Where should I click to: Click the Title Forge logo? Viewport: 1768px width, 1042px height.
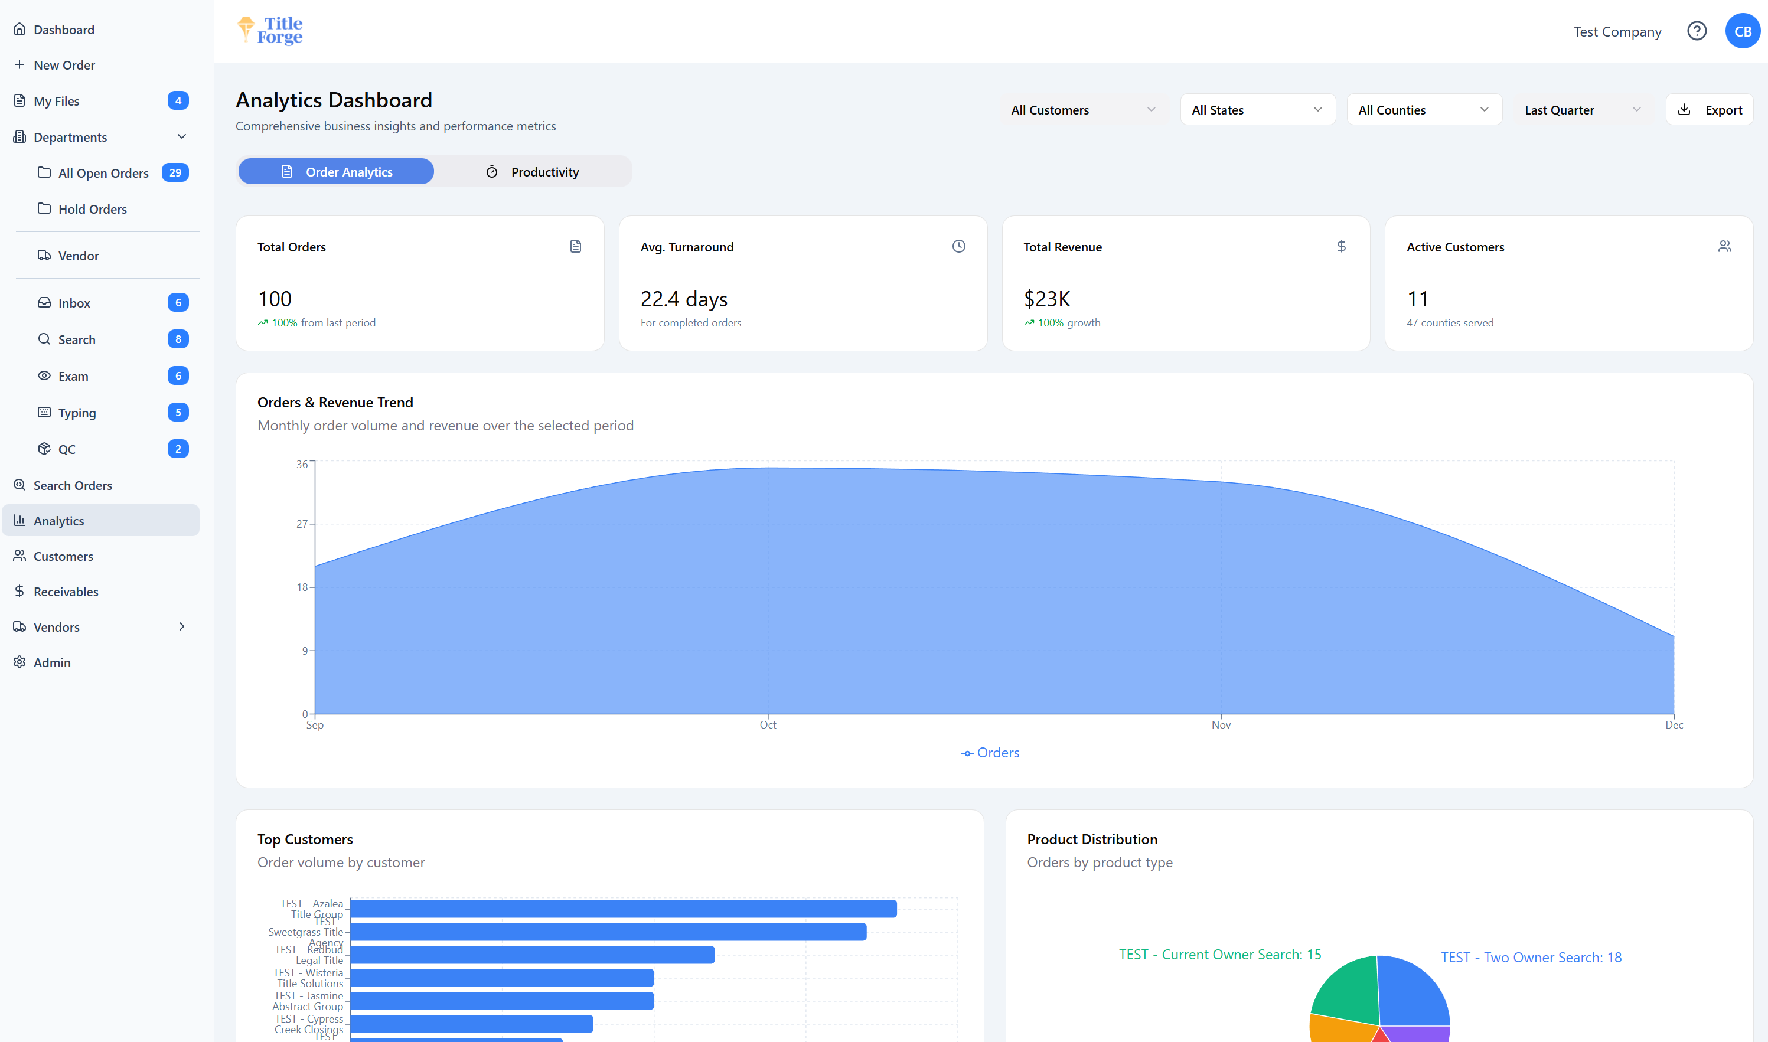click(x=270, y=30)
